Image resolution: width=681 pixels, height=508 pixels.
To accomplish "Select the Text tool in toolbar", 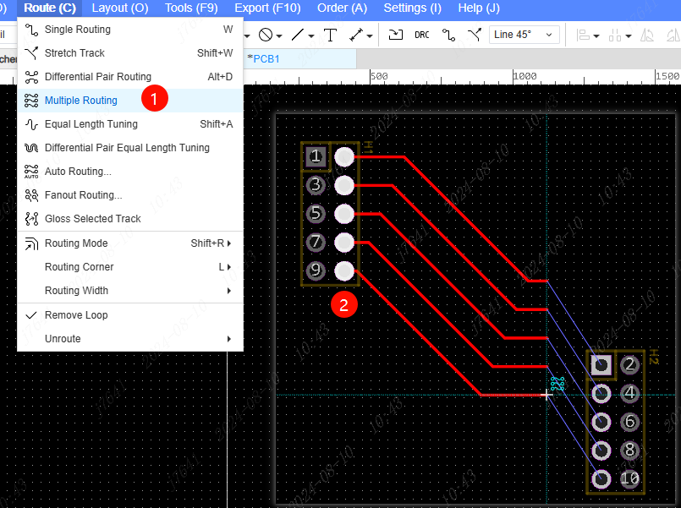I will [330, 35].
